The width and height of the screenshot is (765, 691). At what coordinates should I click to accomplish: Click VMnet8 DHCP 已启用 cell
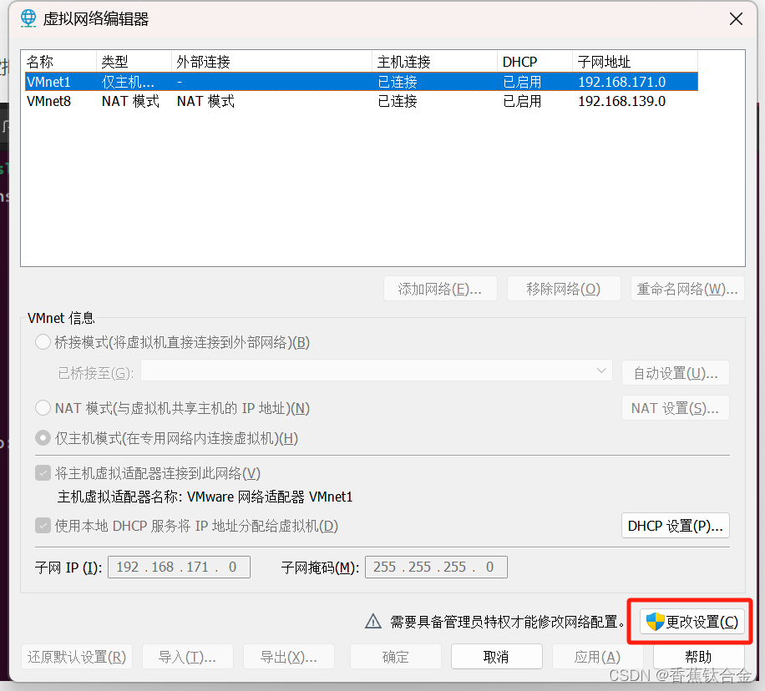522,101
